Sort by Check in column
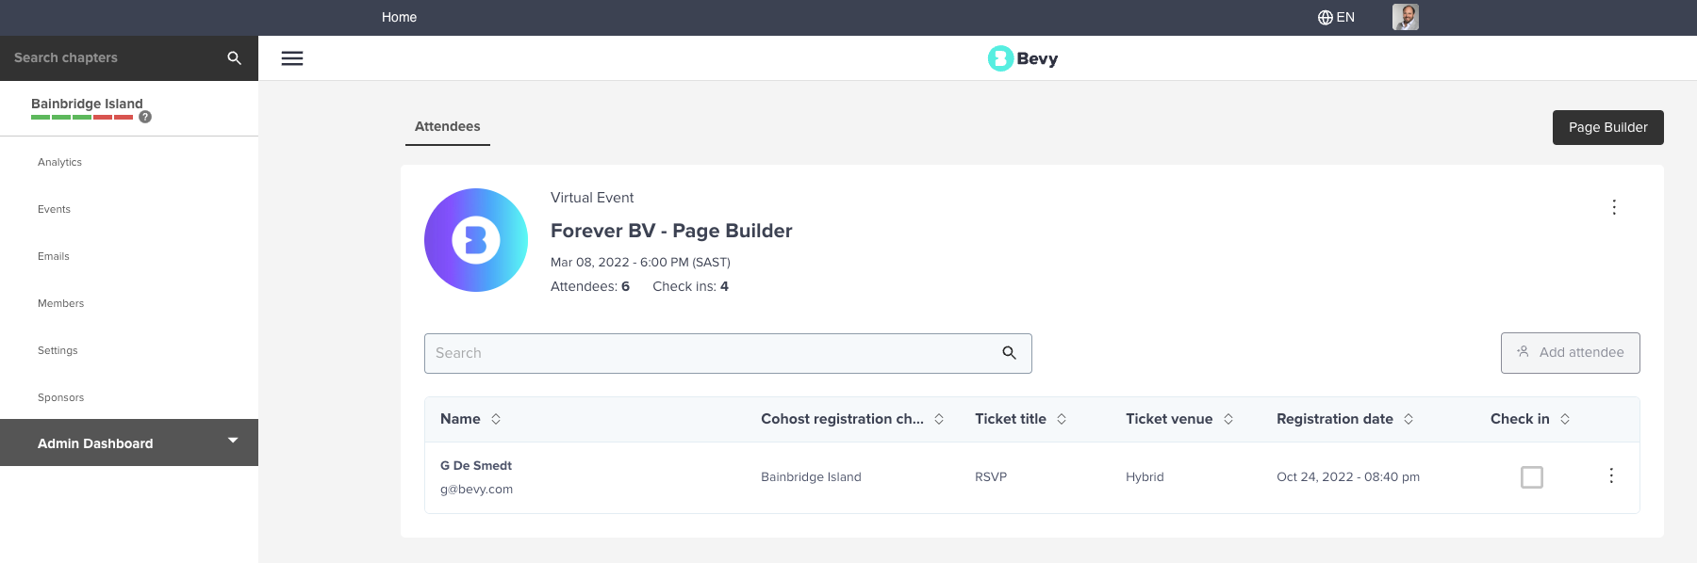Screen dimensions: 1697x563 [x=1565, y=419]
